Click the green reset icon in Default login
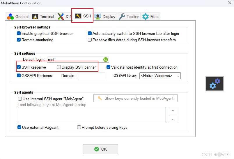The height and width of the screenshot is (159, 234). point(106,60)
